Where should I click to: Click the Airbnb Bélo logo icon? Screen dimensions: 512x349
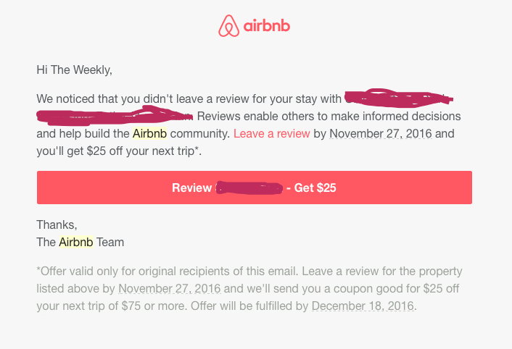228,26
